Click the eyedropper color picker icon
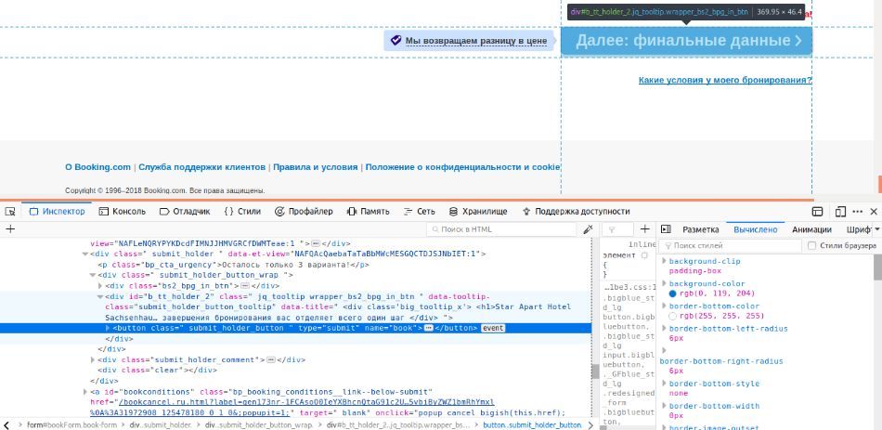This screenshot has height=430, width=882. point(588,229)
